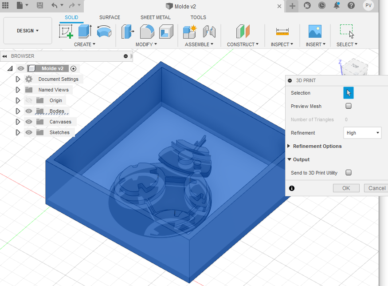Open the Modify dropdown menu
Image resolution: width=388 pixels, height=286 pixels.
146,44
